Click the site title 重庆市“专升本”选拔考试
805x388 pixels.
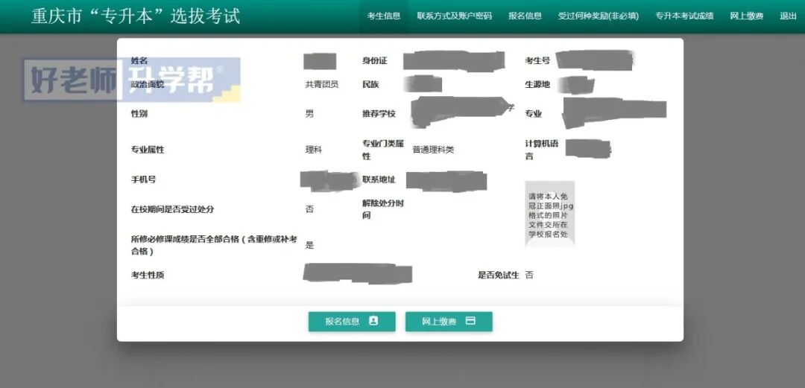click(x=136, y=16)
